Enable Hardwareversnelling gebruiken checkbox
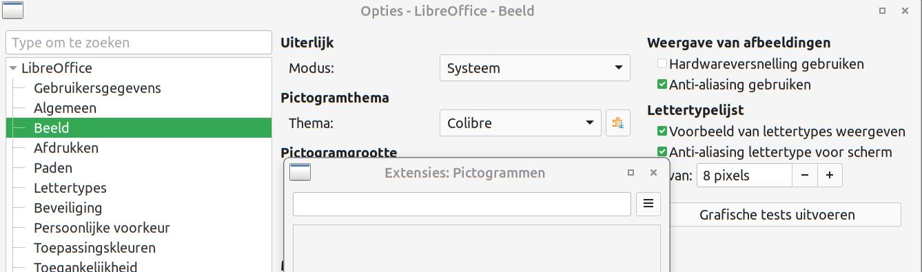 pyautogui.click(x=662, y=64)
